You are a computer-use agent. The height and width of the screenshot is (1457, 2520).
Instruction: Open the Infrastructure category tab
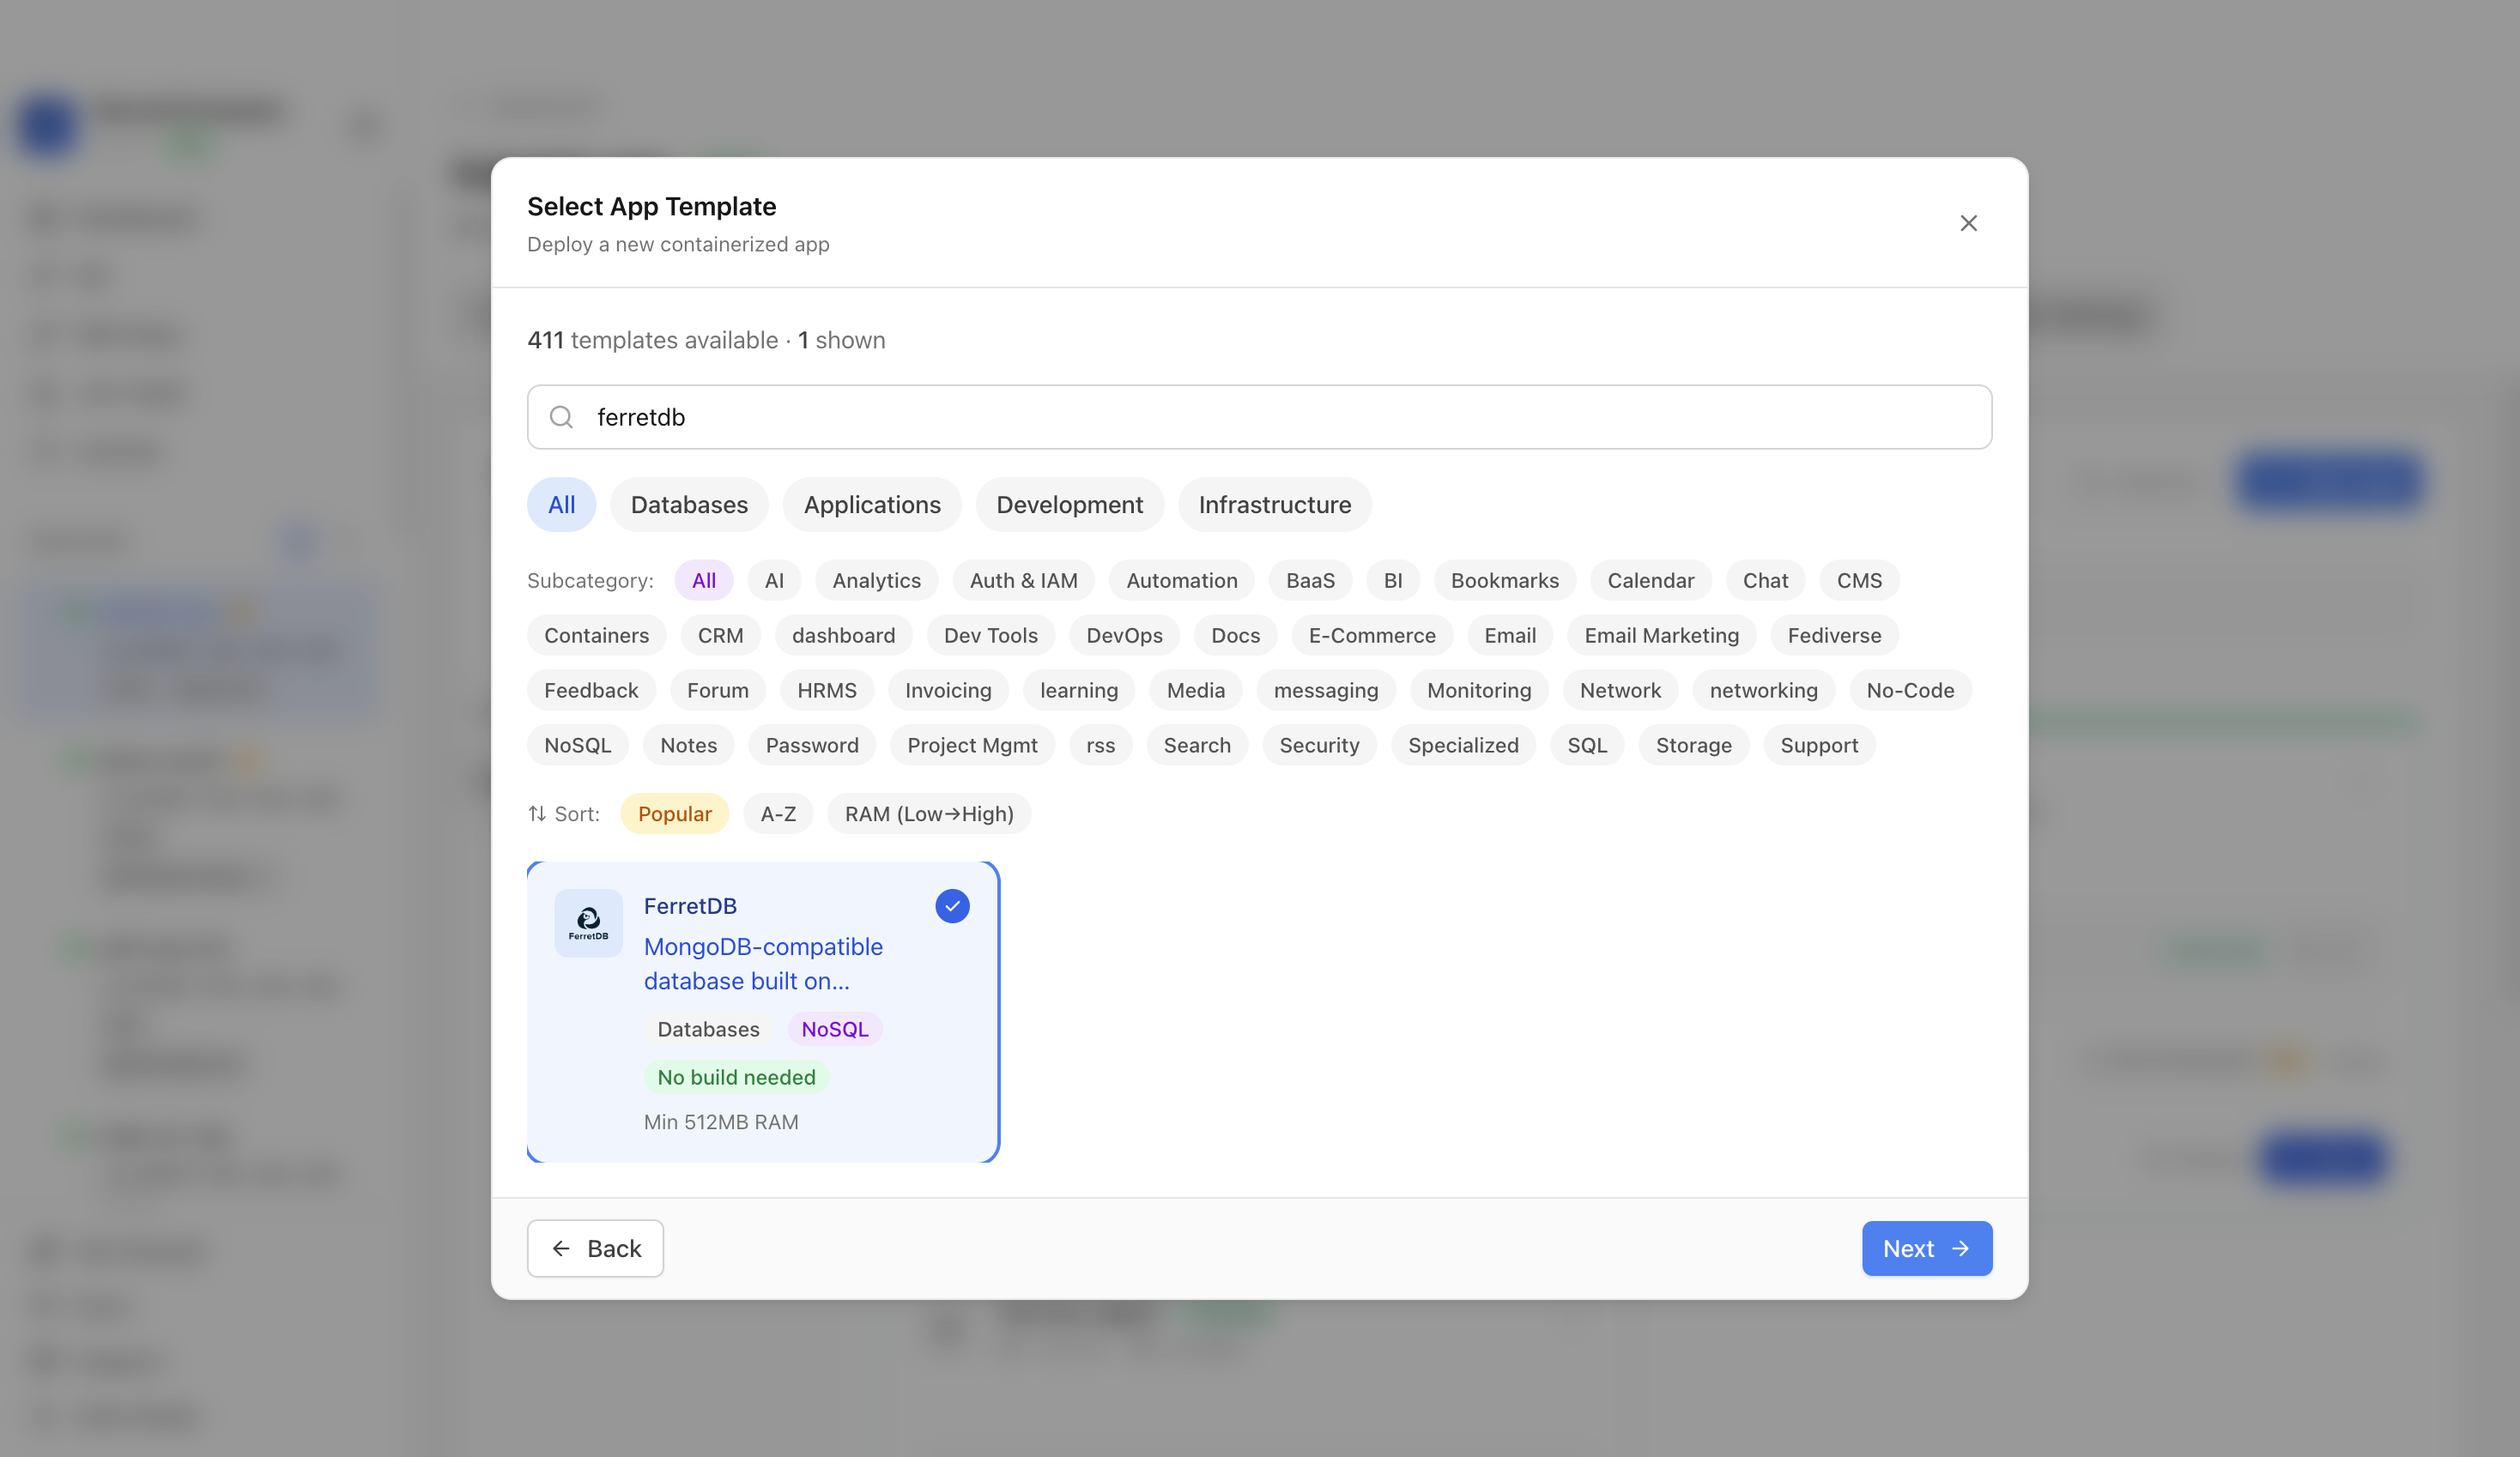point(1275,505)
